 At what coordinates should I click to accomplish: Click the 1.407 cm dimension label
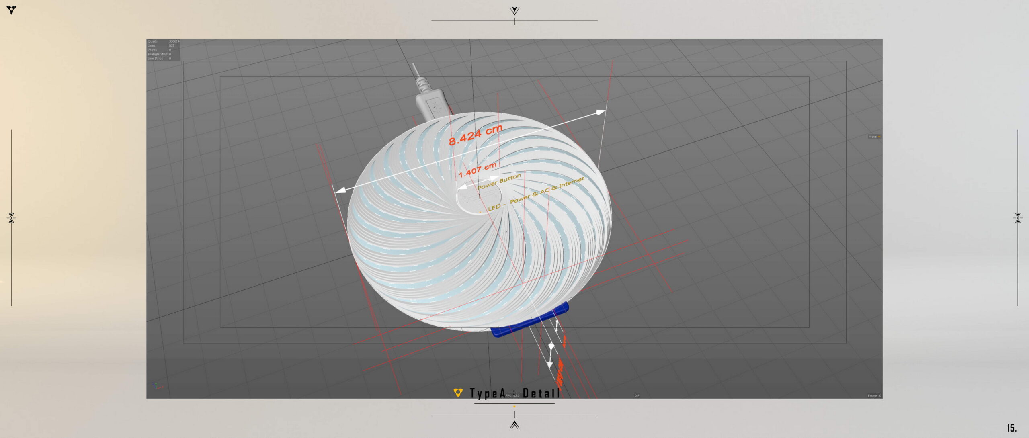pyautogui.click(x=477, y=170)
